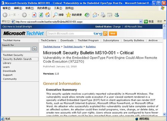Click the status bar page done icon
Image resolution: width=167 pixels, height=121 pixels.
[3, 119]
